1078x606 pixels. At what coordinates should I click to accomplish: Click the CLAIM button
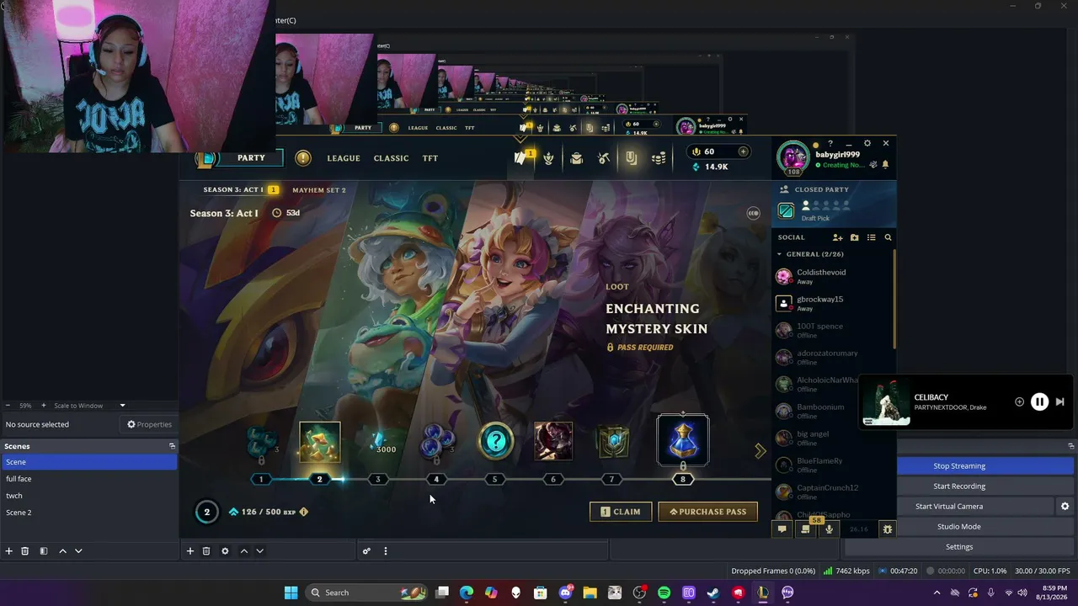621,512
